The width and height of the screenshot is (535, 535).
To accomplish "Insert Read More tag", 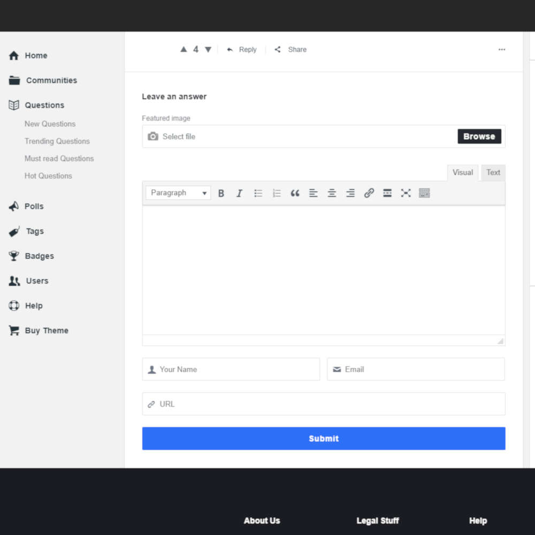I will point(387,193).
